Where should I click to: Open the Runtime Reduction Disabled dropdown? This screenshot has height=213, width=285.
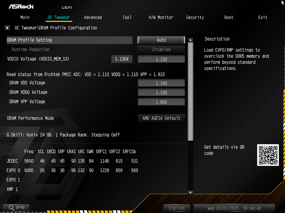161,49
